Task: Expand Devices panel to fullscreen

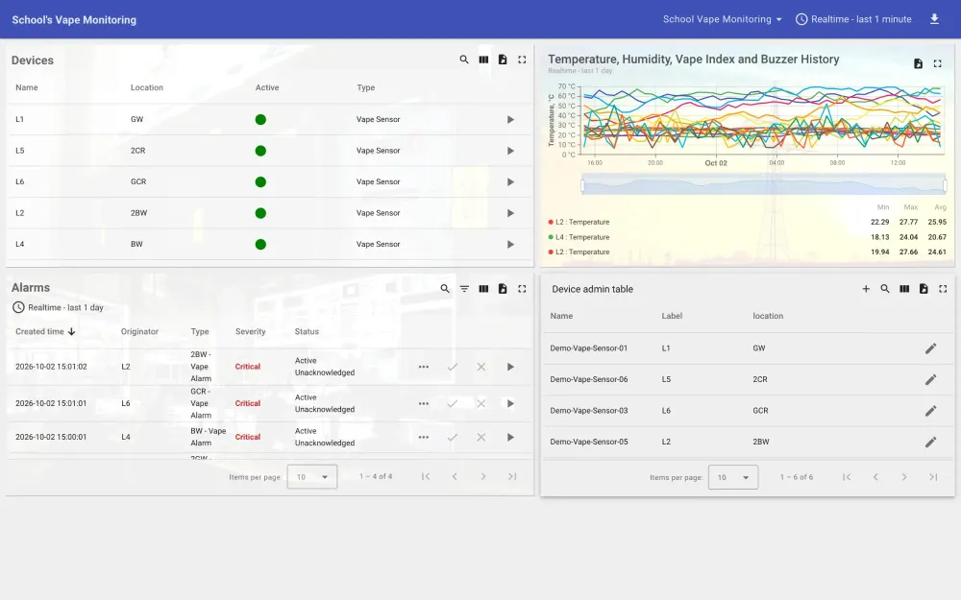Action: pyautogui.click(x=522, y=60)
